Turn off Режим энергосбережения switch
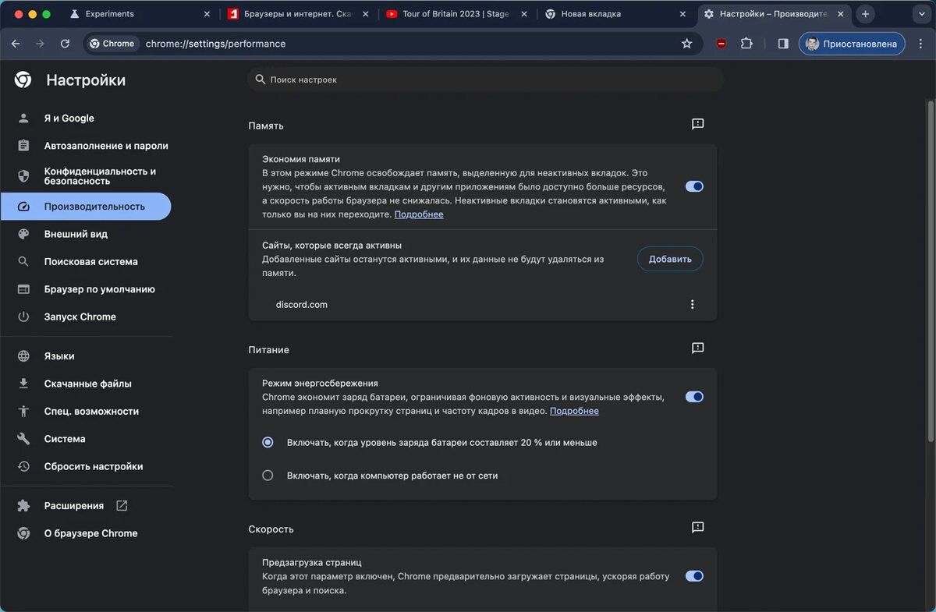The image size is (936, 612). pyautogui.click(x=694, y=397)
